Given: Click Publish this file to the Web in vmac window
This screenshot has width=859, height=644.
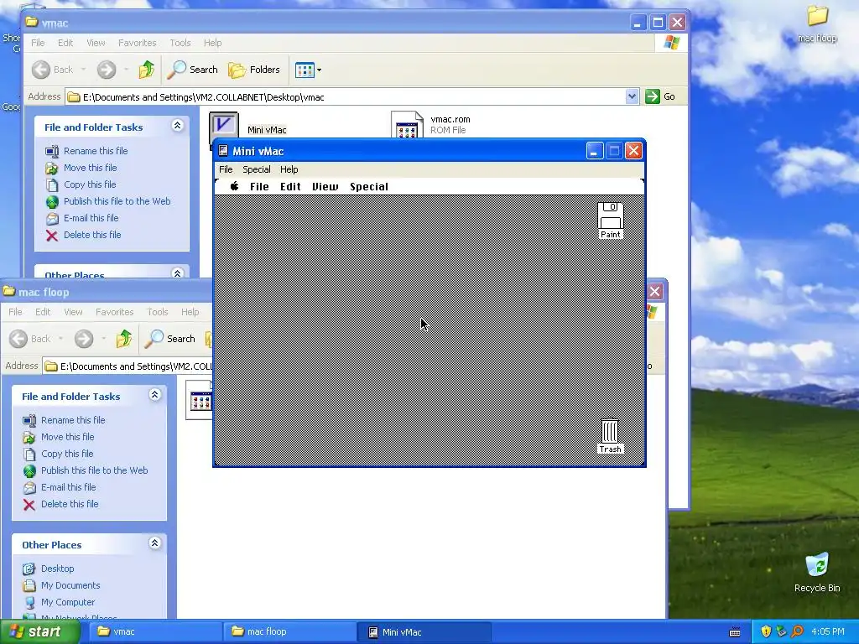Looking at the screenshot, I should pos(117,201).
